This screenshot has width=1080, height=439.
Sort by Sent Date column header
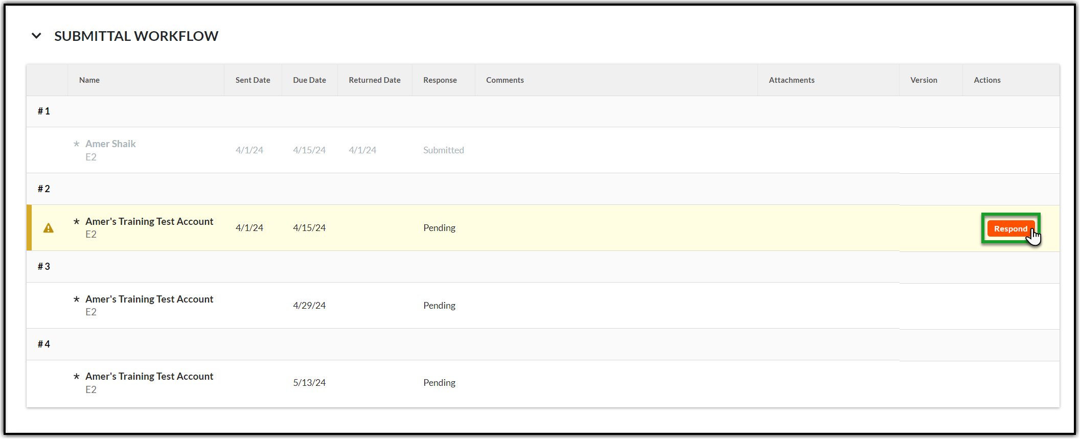[252, 80]
